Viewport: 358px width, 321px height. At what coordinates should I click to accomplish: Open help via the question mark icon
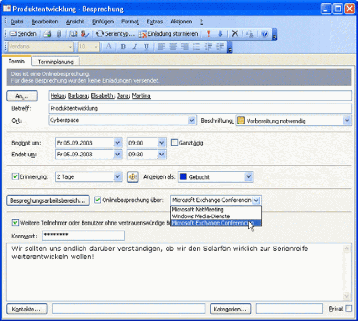pos(264,34)
